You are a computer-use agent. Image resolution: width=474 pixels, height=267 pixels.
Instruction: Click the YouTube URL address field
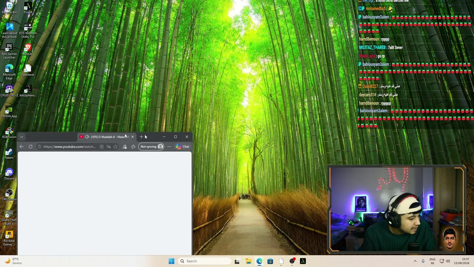[x=70, y=146]
